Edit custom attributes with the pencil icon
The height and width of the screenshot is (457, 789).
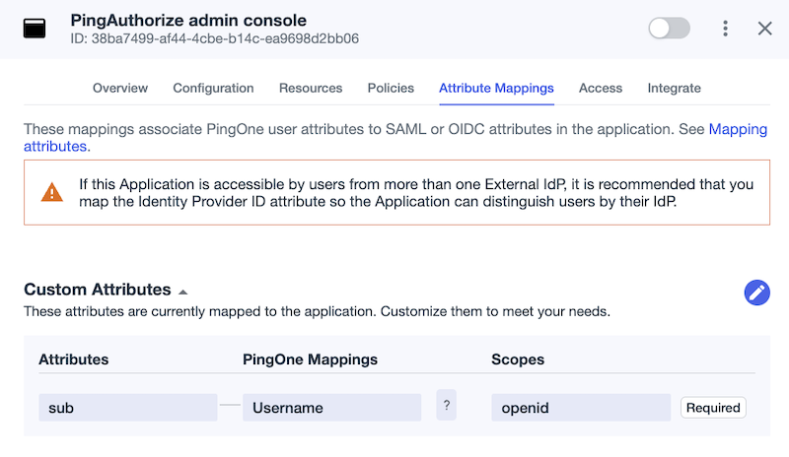pyautogui.click(x=756, y=293)
